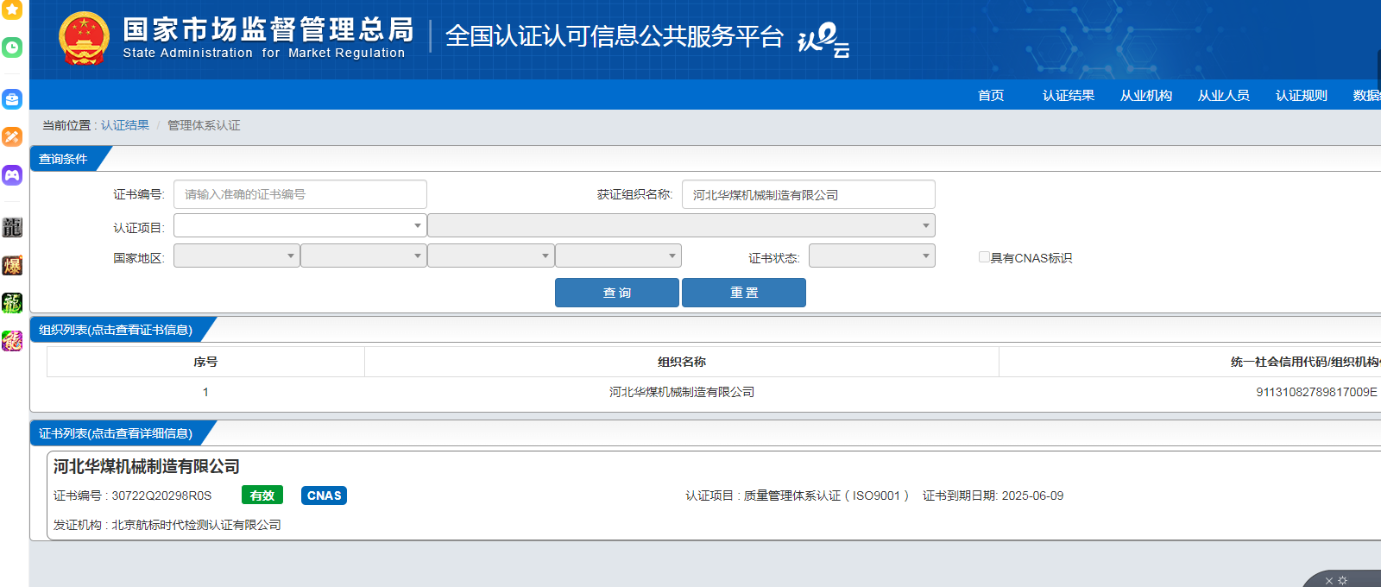Viewport: 1381px width, 587px height.
Task: Click the 获证组织名称 input field
Action: [809, 194]
